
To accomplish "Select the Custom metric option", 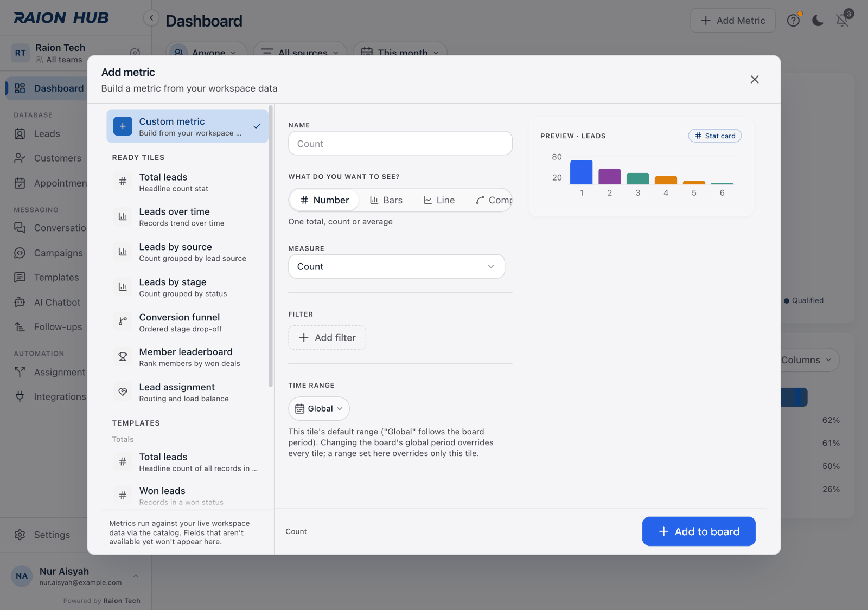I will click(187, 126).
